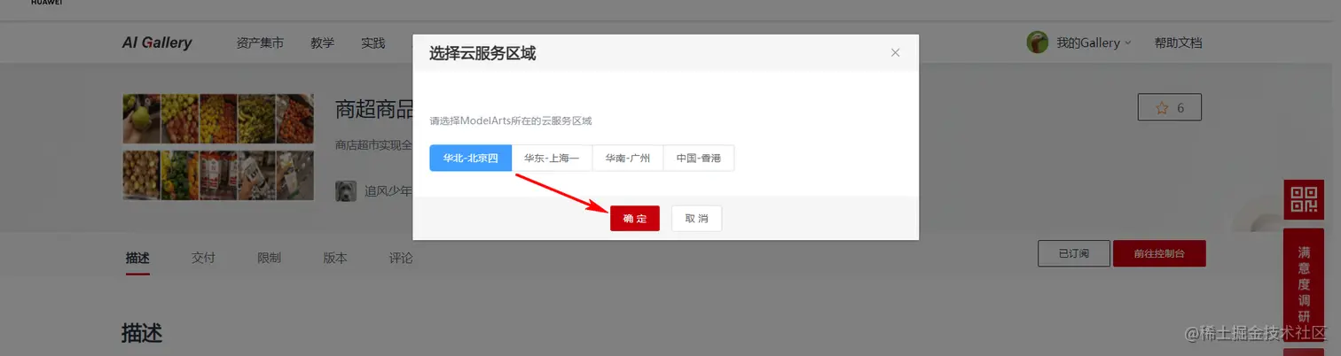The width and height of the screenshot is (1341, 356).
Task: Cancel the dialog with 取消 button
Action: [697, 218]
